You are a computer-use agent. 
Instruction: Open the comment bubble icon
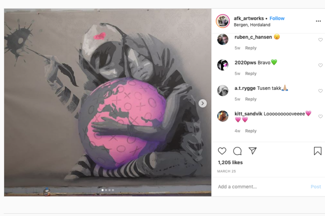tap(237, 151)
